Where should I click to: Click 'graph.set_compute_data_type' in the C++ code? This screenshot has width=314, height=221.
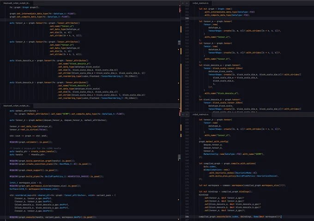pos(26,17)
